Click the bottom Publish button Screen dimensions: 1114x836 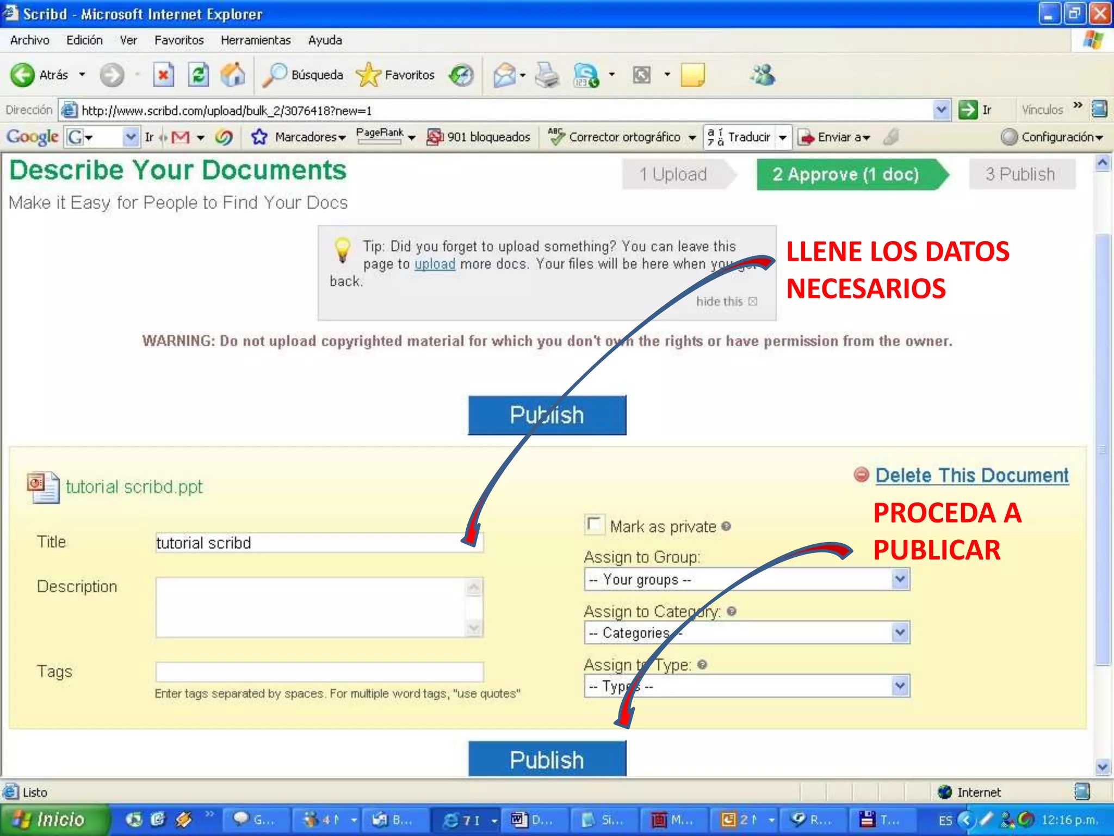click(547, 759)
